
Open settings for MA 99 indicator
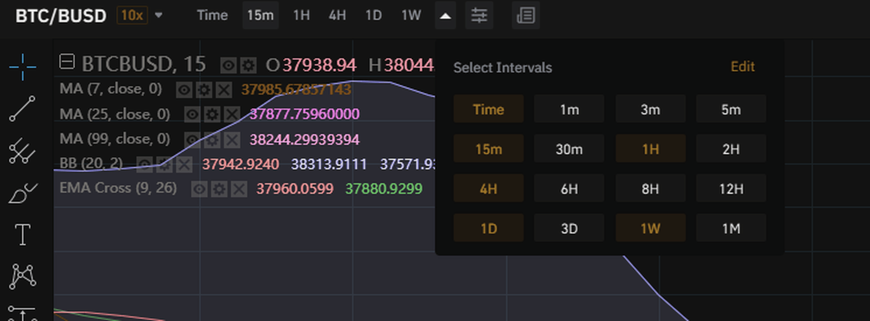(x=212, y=139)
